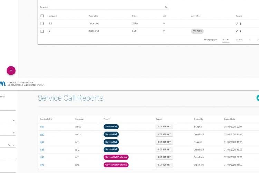
Task: Get report dated 01/06/2020, 18:08
Action: (164, 149)
